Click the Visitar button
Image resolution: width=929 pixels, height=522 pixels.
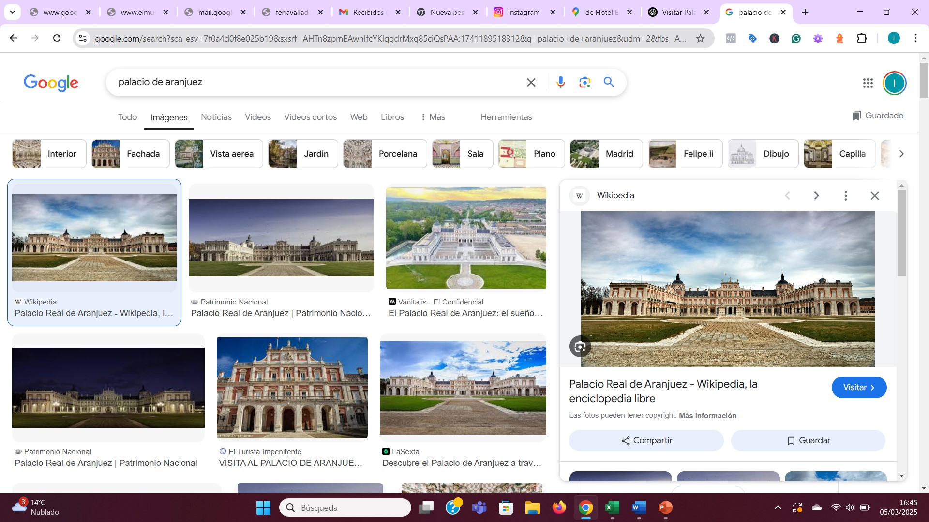[x=859, y=387]
